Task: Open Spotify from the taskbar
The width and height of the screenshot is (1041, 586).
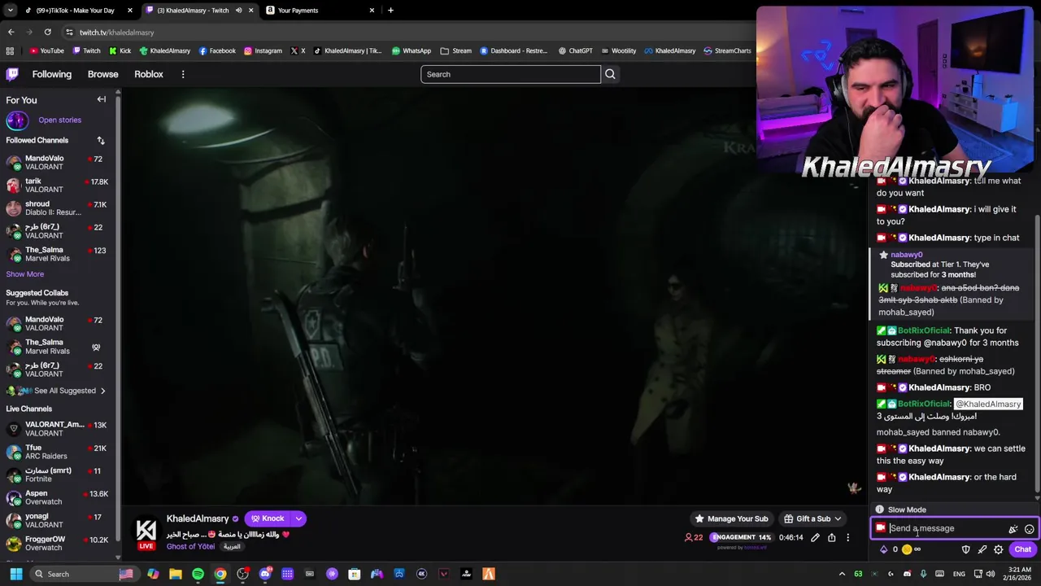Action: pos(198,574)
